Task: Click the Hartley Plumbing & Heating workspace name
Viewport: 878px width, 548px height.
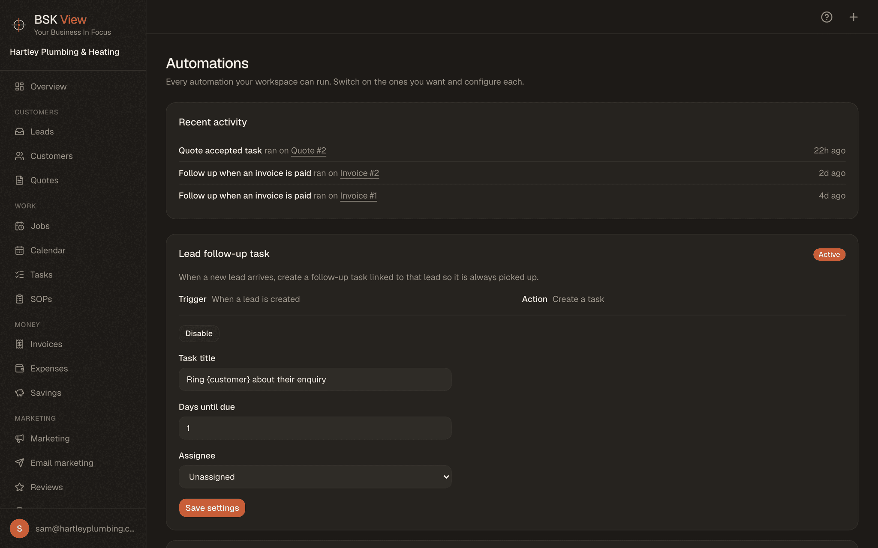Action: 65,52
